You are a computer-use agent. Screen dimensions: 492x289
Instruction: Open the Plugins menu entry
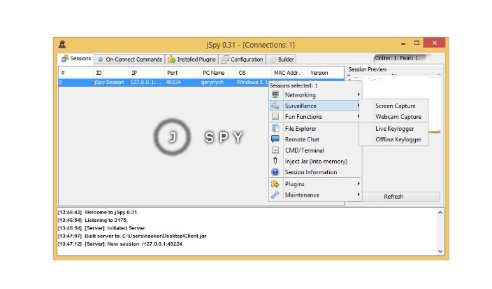pyautogui.click(x=315, y=184)
